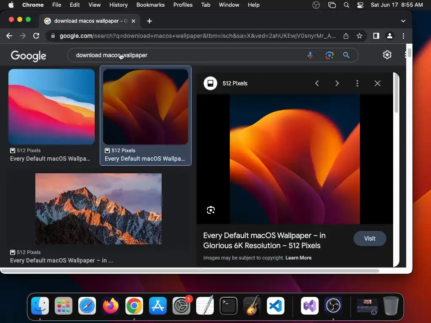Launch Safari from the Dock
The width and height of the screenshot is (431, 323).
(x=87, y=306)
